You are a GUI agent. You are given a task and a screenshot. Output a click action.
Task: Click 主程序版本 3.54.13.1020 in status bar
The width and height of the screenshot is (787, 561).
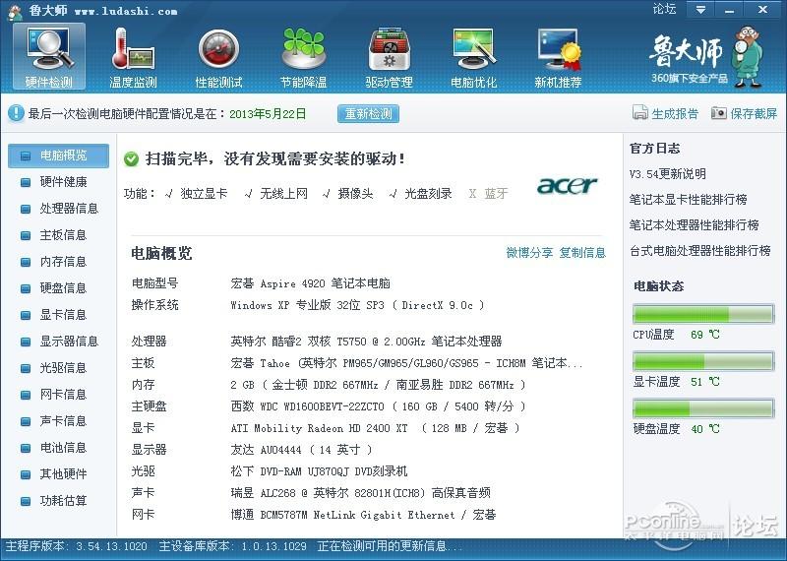[77, 546]
